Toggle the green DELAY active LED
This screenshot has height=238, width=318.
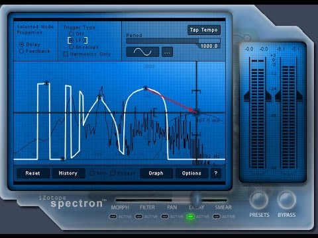coord(191,217)
